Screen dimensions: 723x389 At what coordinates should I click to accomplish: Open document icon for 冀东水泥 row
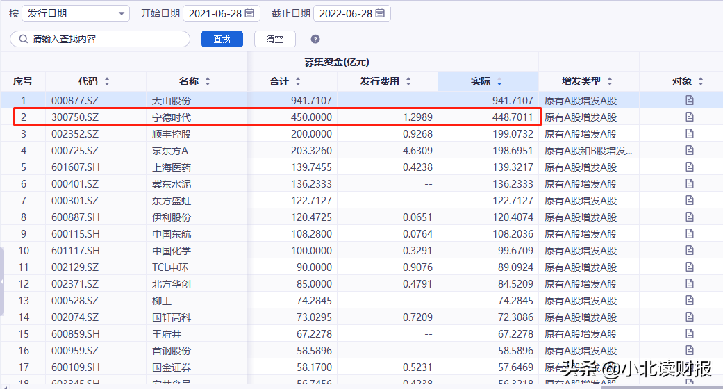click(x=690, y=183)
